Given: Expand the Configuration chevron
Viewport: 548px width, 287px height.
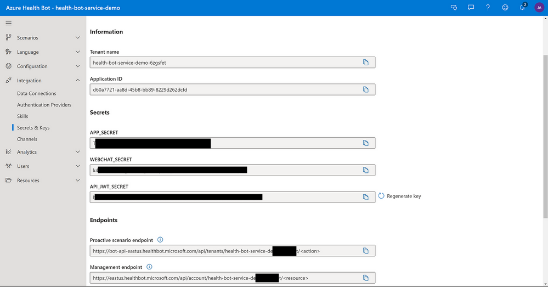Looking at the screenshot, I should 77,66.
